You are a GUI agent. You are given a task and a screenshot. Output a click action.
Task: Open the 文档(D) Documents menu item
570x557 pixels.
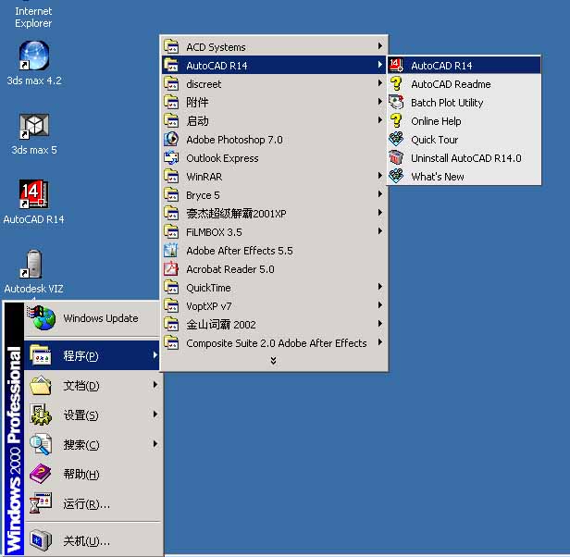(93, 386)
